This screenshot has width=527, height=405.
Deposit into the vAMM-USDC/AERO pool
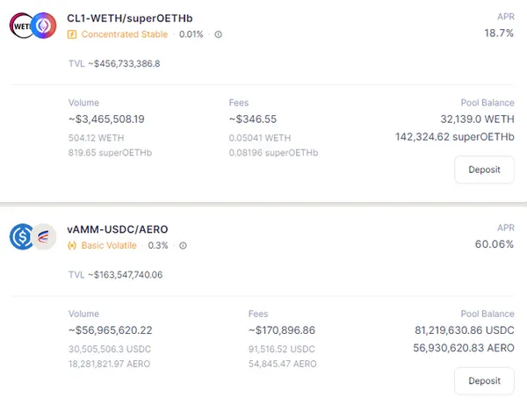(484, 380)
